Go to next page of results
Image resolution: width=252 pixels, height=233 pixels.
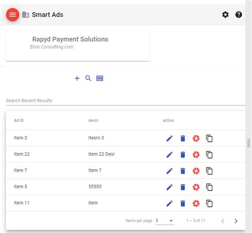236,221
